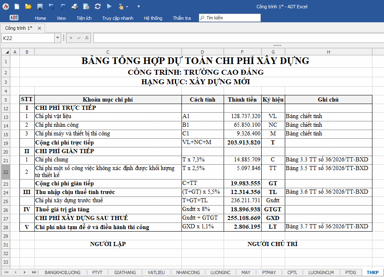384x277 pixels.
Task: Click the refresh arrows icon
Action: [98, 7]
